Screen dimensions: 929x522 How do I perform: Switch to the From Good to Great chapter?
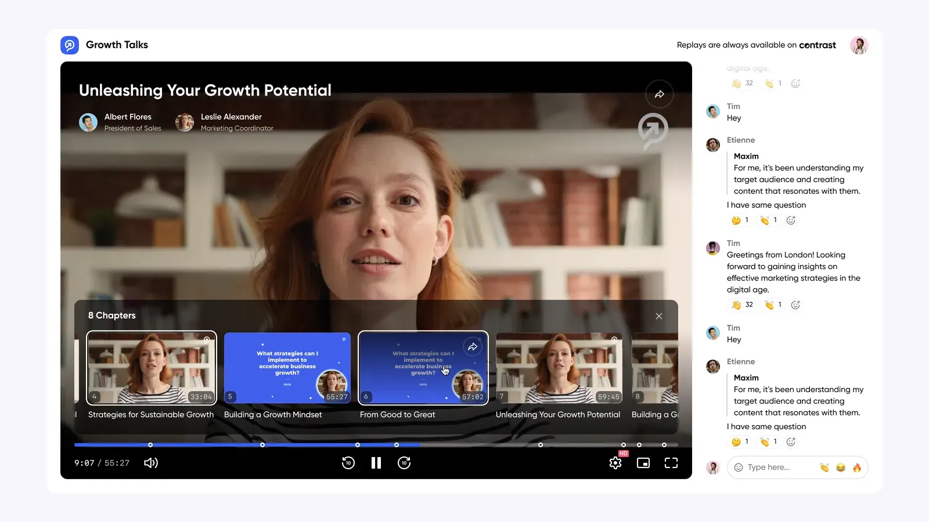(423, 368)
